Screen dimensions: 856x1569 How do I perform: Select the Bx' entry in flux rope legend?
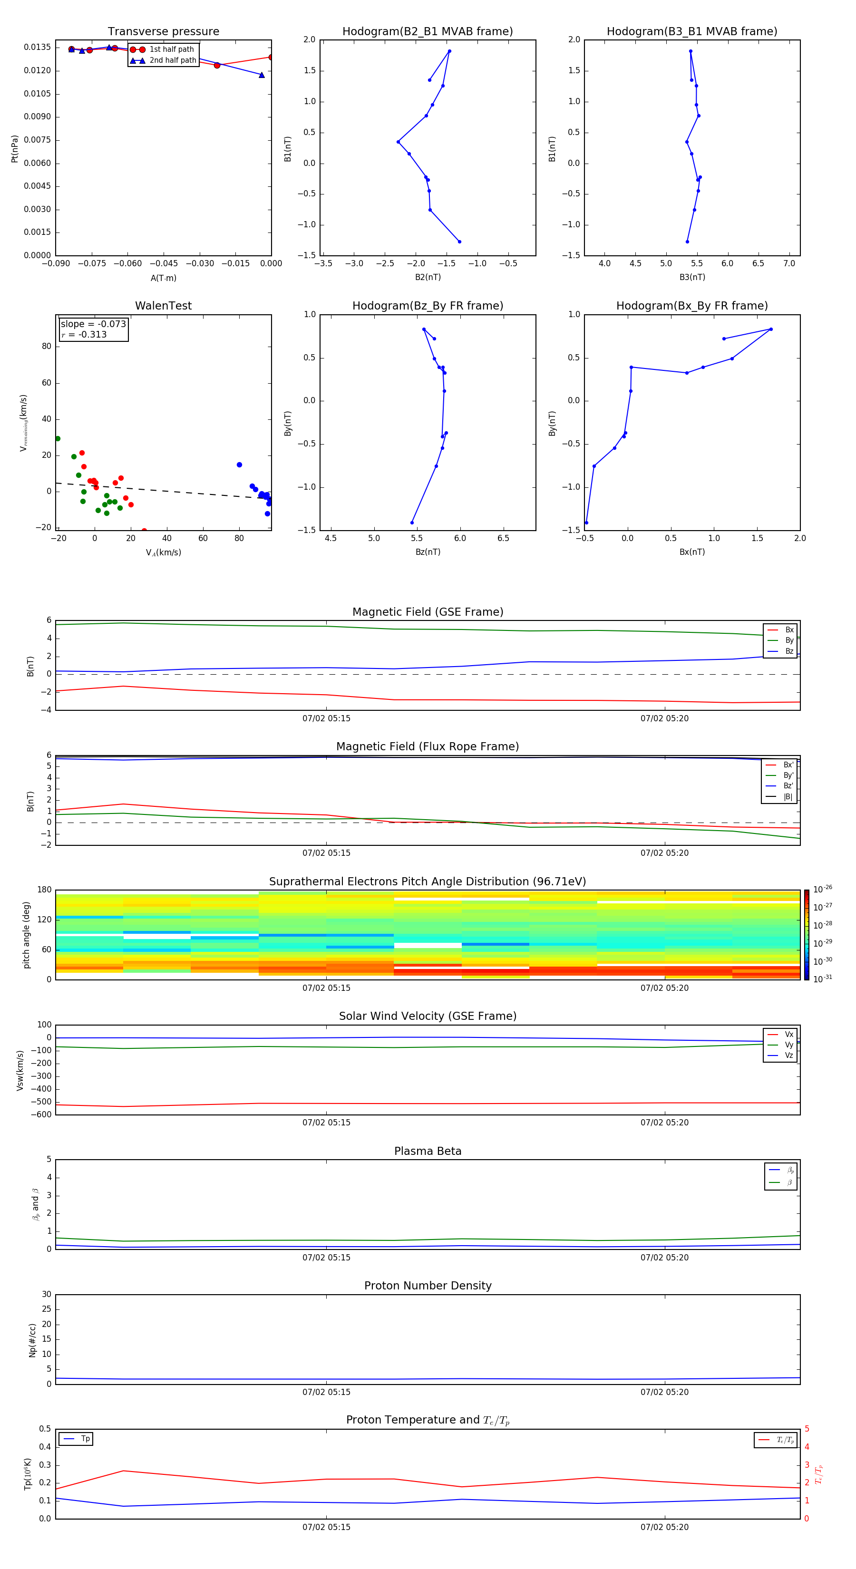pyautogui.click(x=779, y=765)
